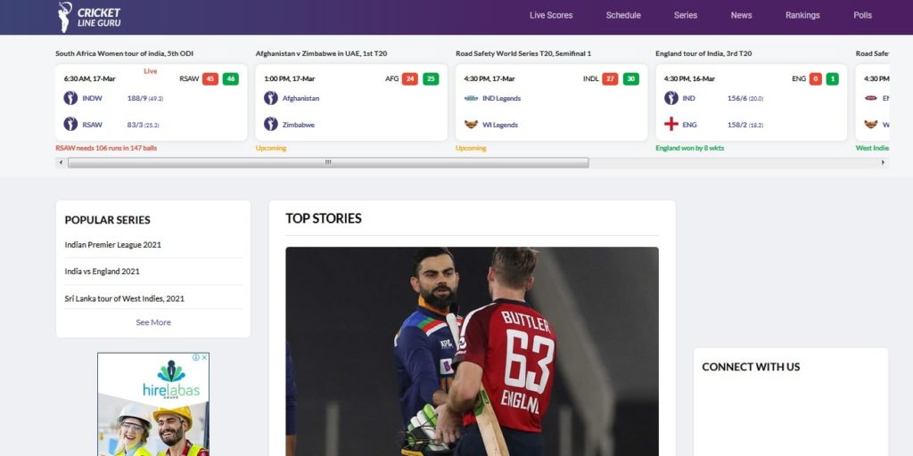Image resolution: width=913 pixels, height=456 pixels.
Task: Expand popular series with See More
Action: coord(153,322)
